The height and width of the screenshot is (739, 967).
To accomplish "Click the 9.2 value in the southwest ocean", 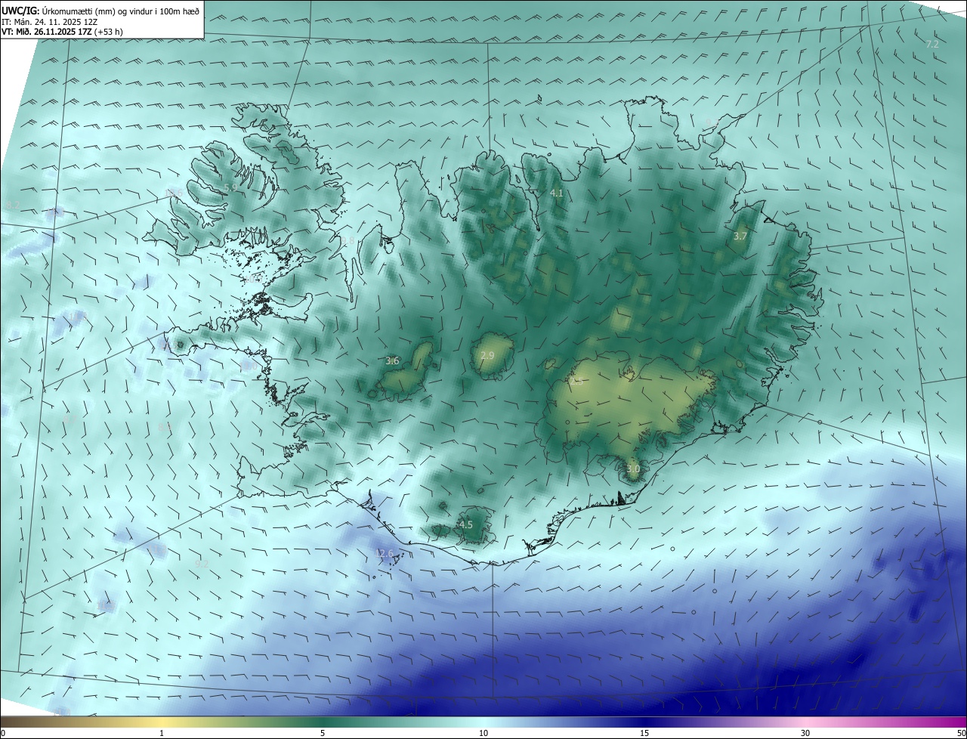I will pos(202,564).
